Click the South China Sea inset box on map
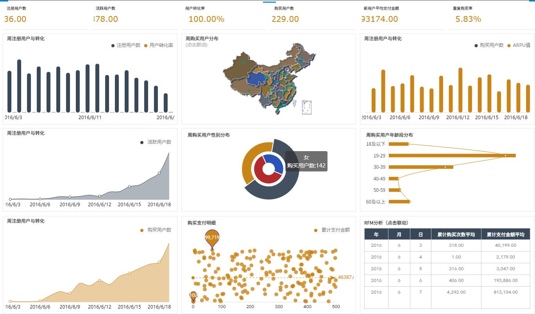Viewport: 535px width, 314px height. [x=307, y=107]
